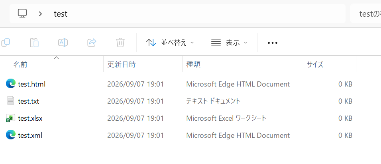381x164 pixels.
Task: Click the test.txt modified date cell
Action: tap(136, 101)
